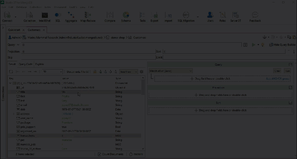Open the Connect dropdown arrow
This screenshot has height=159, width=297.
15,17
